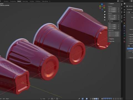Open the Object Data mesh tab
Viewport: 133px width, 100px height.
[124, 36]
